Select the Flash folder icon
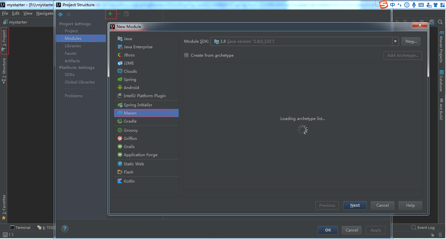This screenshot has width=446, height=239. click(x=120, y=172)
